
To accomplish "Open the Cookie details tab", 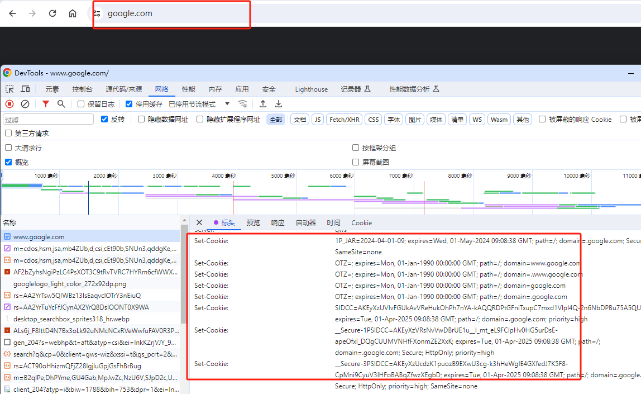I will pyautogui.click(x=362, y=223).
